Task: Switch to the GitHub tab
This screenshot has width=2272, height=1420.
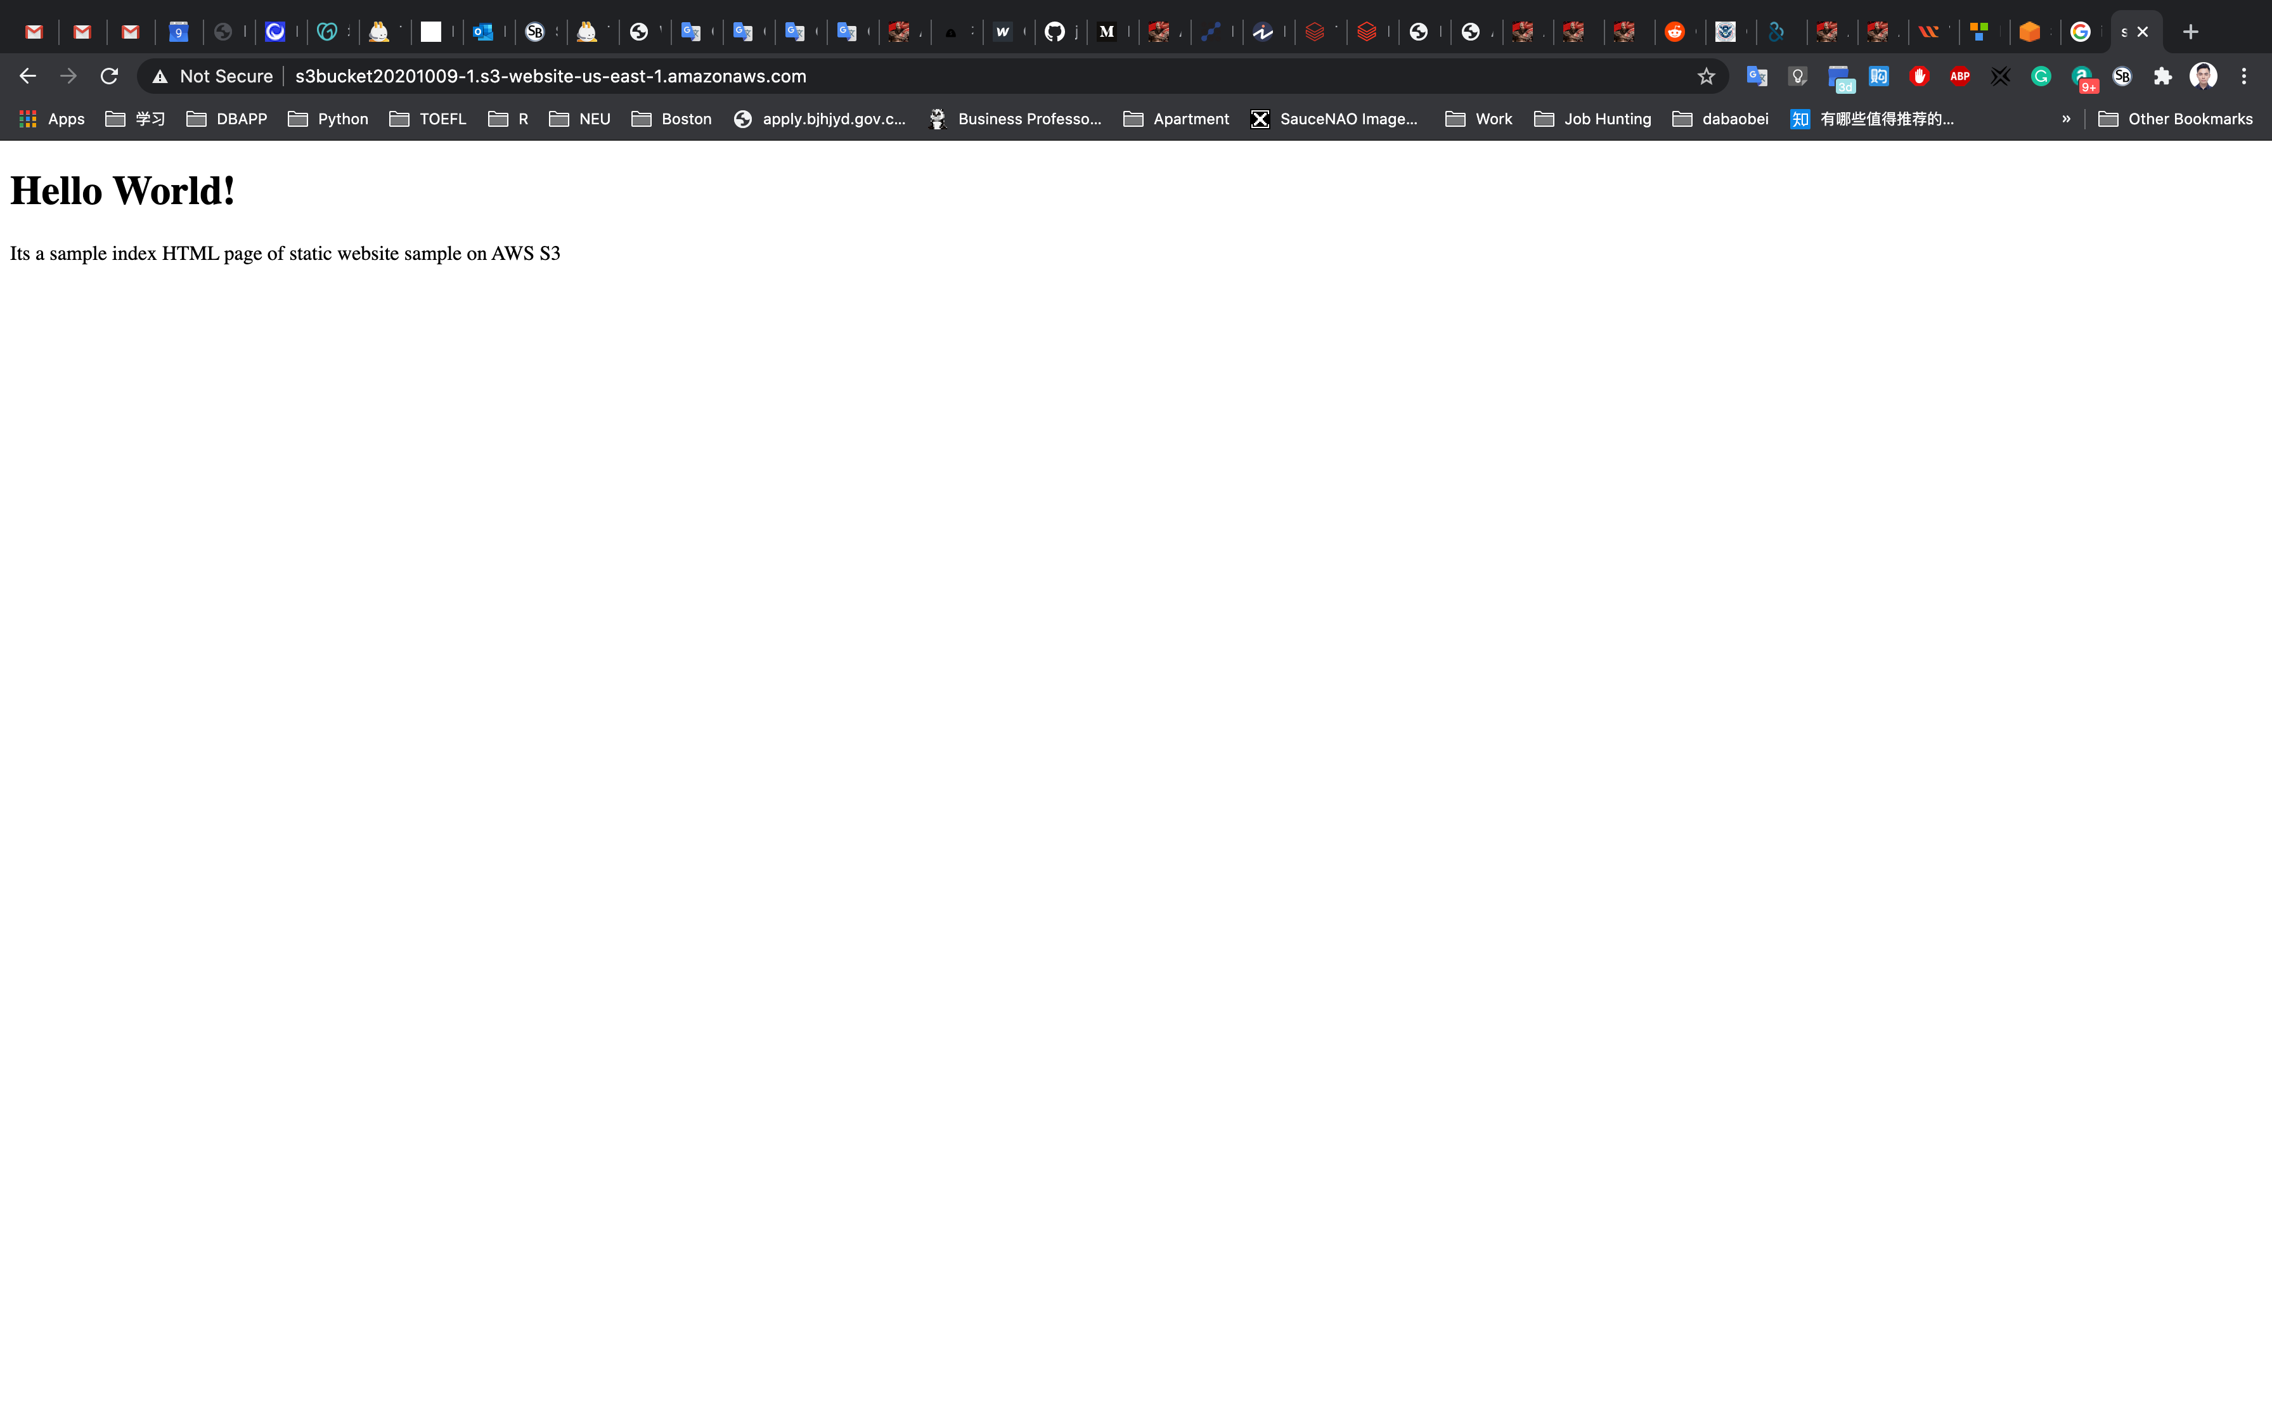Action: [1055, 32]
